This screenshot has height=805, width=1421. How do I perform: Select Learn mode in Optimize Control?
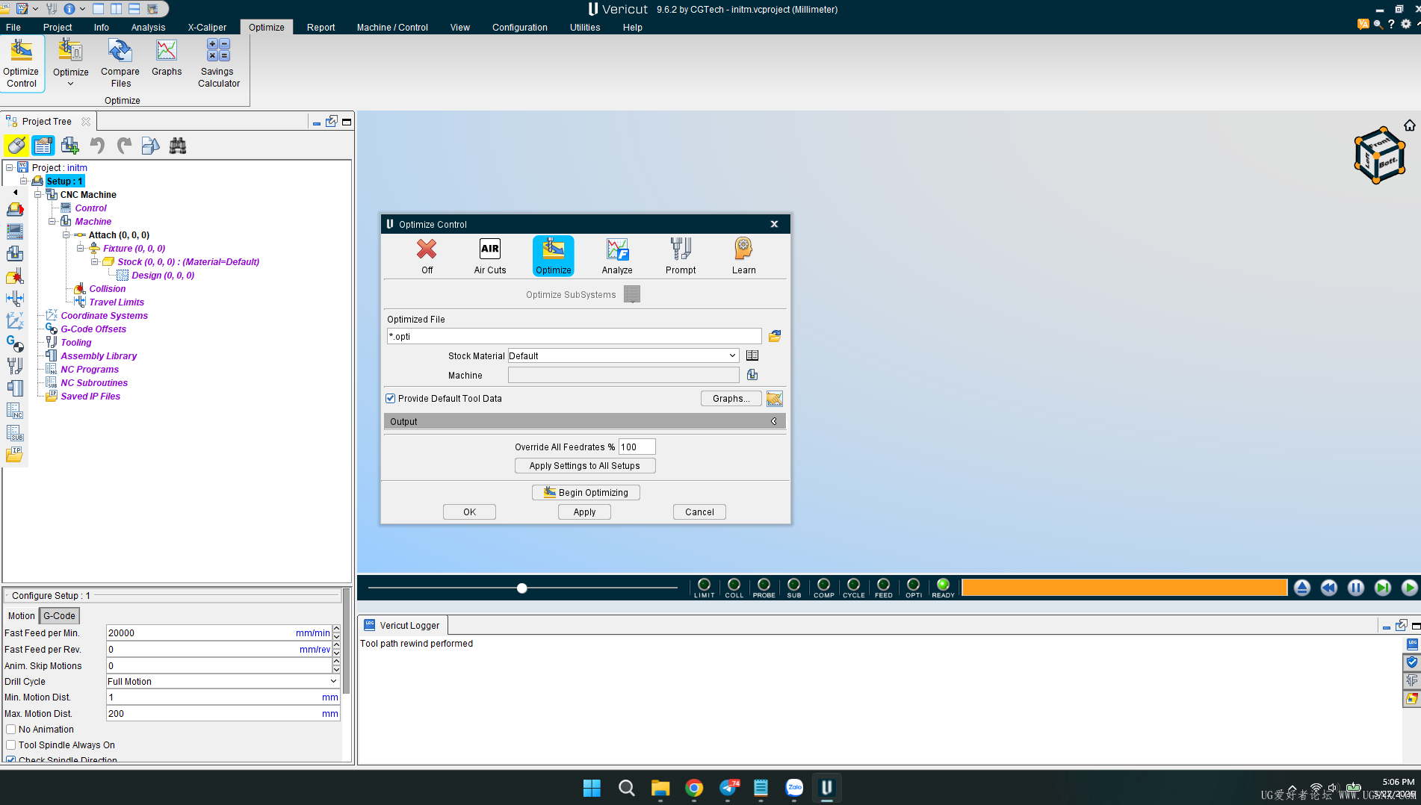tap(743, 256)
